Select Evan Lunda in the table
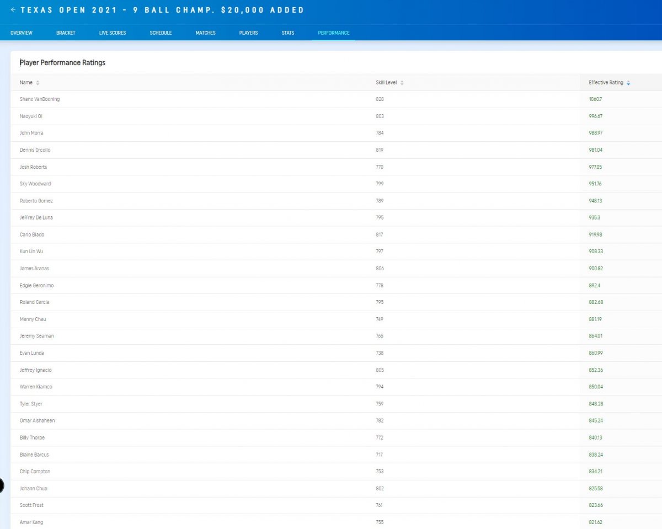This screenshot has width=662, height=529. click(x=32, y=353)
